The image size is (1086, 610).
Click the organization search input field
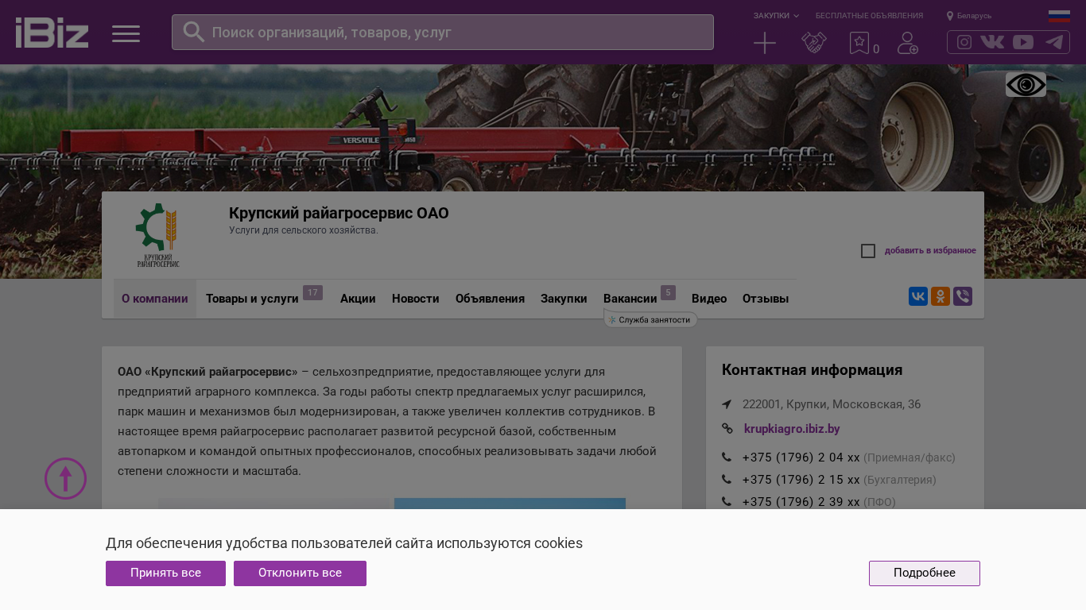point(443,32)
